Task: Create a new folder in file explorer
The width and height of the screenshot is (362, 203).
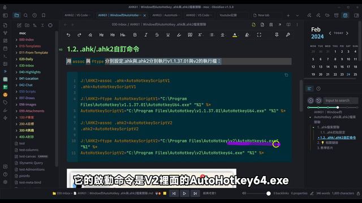Action: click(27, 25)
